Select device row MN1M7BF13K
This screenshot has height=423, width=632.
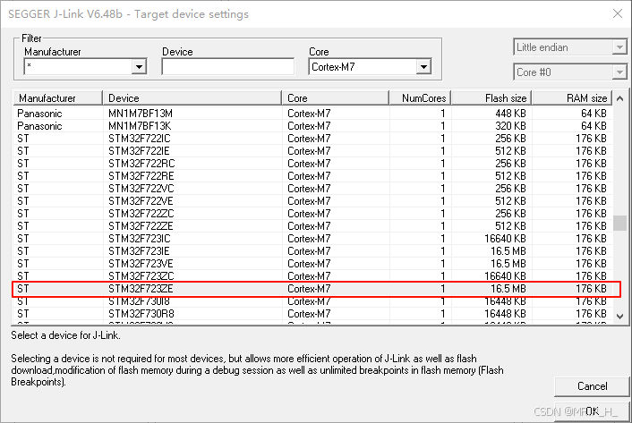click(x=312, y=126)
